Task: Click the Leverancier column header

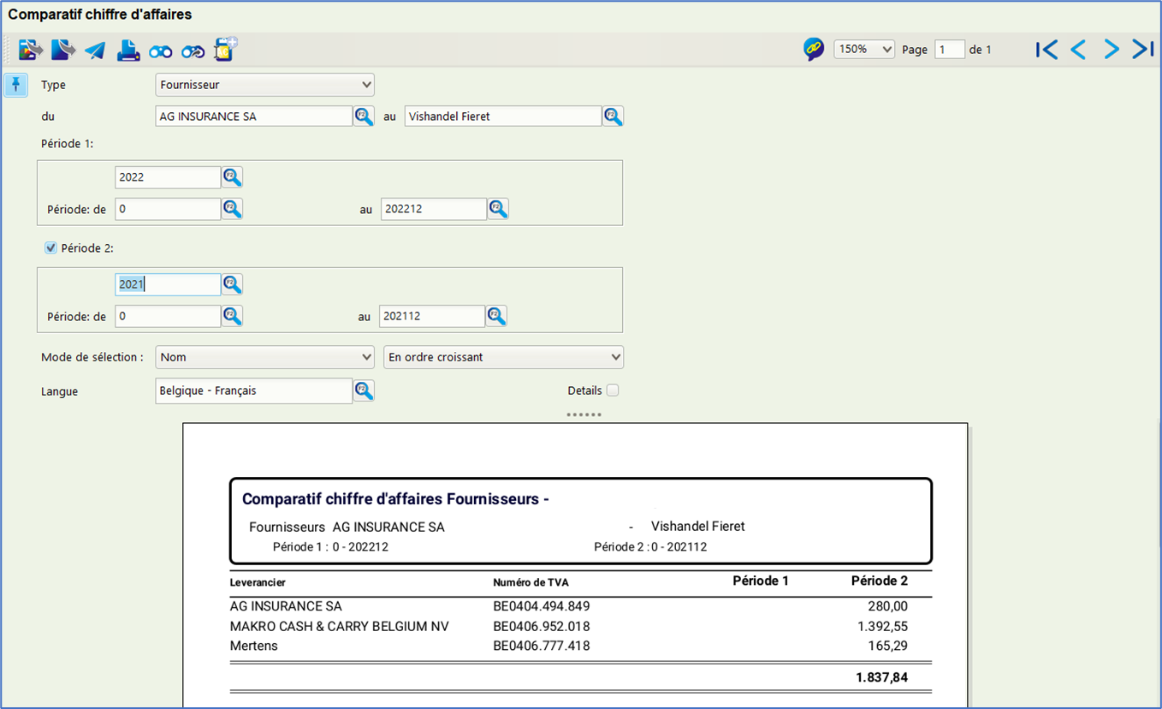Action: (x=258, y=582)
